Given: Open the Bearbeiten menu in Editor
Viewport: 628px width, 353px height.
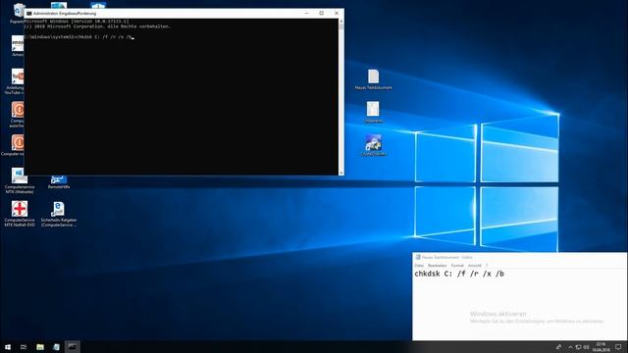Looking at the screenshot, I should tap(437, 266).
